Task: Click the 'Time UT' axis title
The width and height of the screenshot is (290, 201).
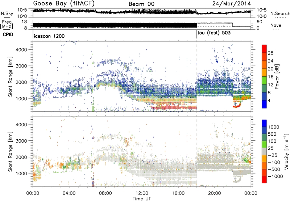Action: (142, 199)
